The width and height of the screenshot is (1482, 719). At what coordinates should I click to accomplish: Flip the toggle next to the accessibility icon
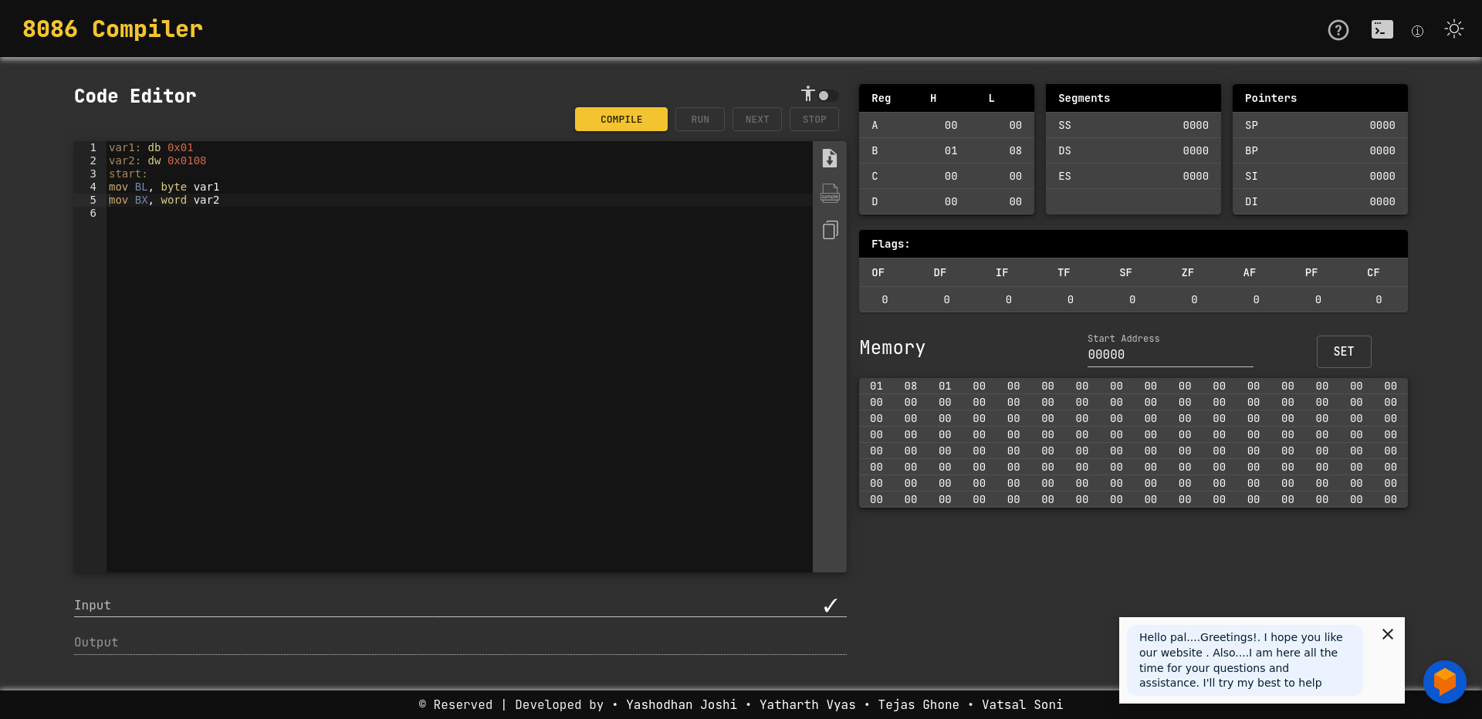click(825, 96)
